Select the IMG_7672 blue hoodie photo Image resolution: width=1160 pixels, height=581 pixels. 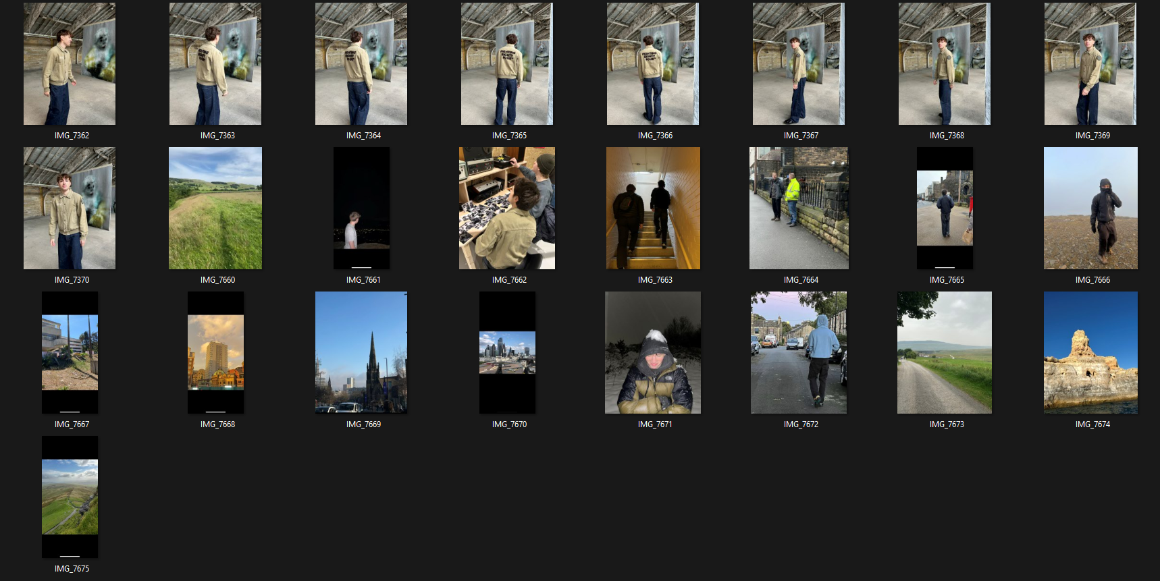click(x=799, y=353)
